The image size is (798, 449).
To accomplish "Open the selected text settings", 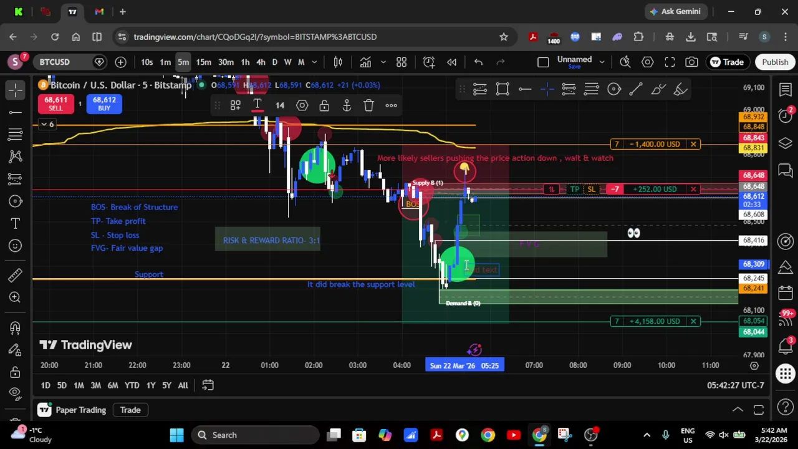I will [x=302, y=105].
